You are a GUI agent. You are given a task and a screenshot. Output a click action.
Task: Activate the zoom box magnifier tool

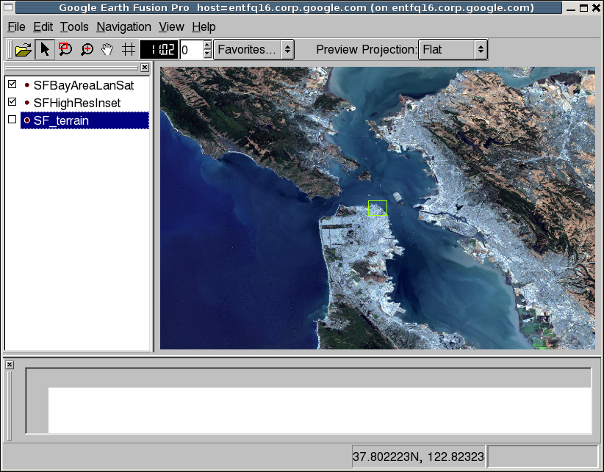coord(65,50)
